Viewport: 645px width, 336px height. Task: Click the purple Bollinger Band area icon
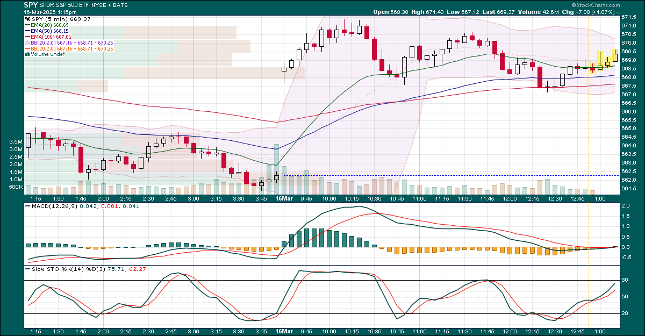coord(28,42)
